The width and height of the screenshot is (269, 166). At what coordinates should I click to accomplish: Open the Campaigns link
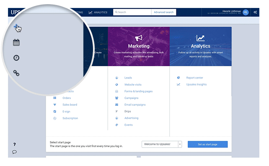(132, 98)
